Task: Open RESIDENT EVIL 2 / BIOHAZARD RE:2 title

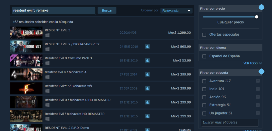Action: 72,44
